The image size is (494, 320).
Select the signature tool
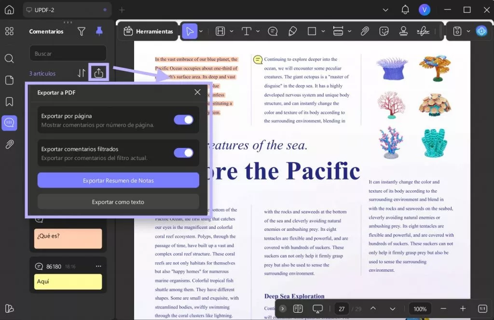click(x=423, y=31)
